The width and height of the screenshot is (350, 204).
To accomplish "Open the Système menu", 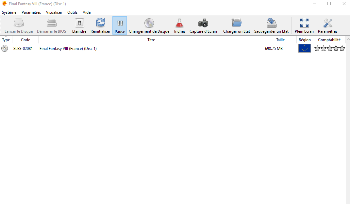I will coord(9,12).
